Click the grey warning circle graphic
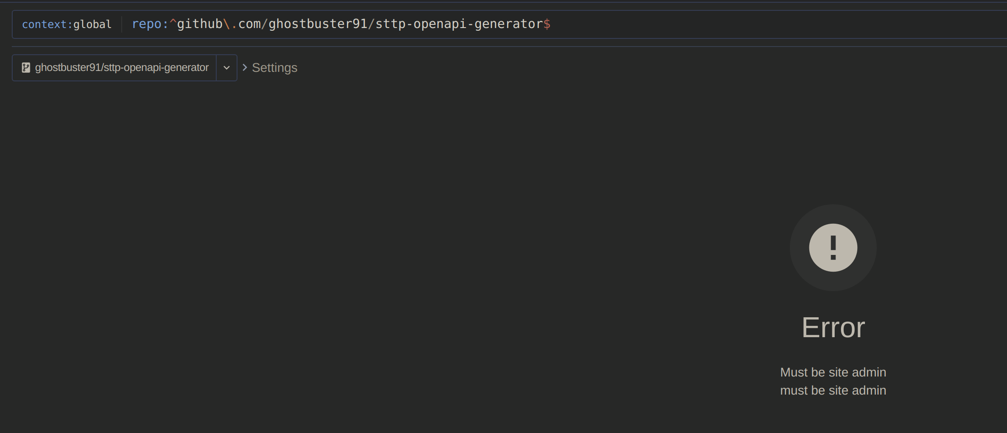The width and height of the screenshot is (1007, 433). click(x=833, y=248)
